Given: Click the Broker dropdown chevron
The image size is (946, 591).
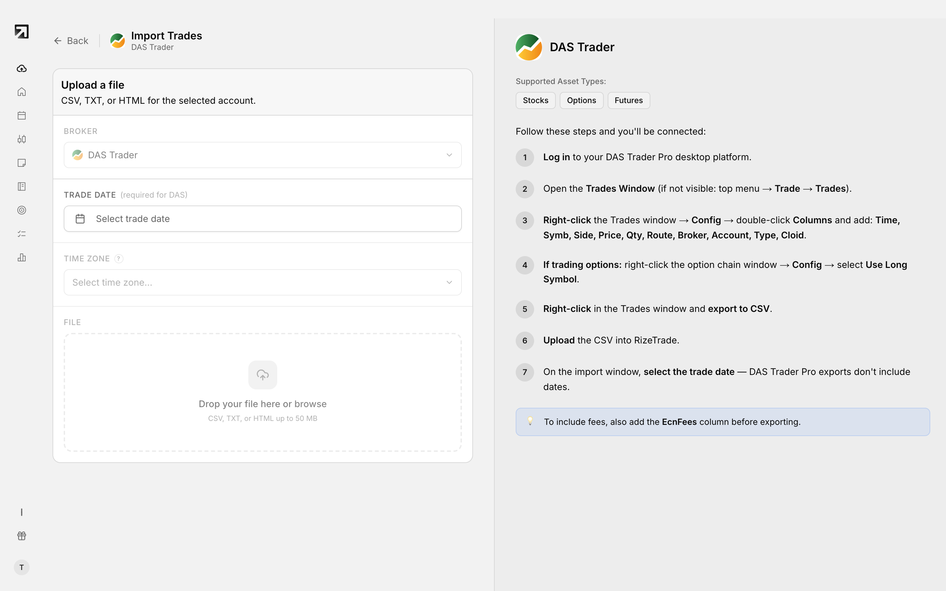Looking at the screenshot, I should [449, 155].
